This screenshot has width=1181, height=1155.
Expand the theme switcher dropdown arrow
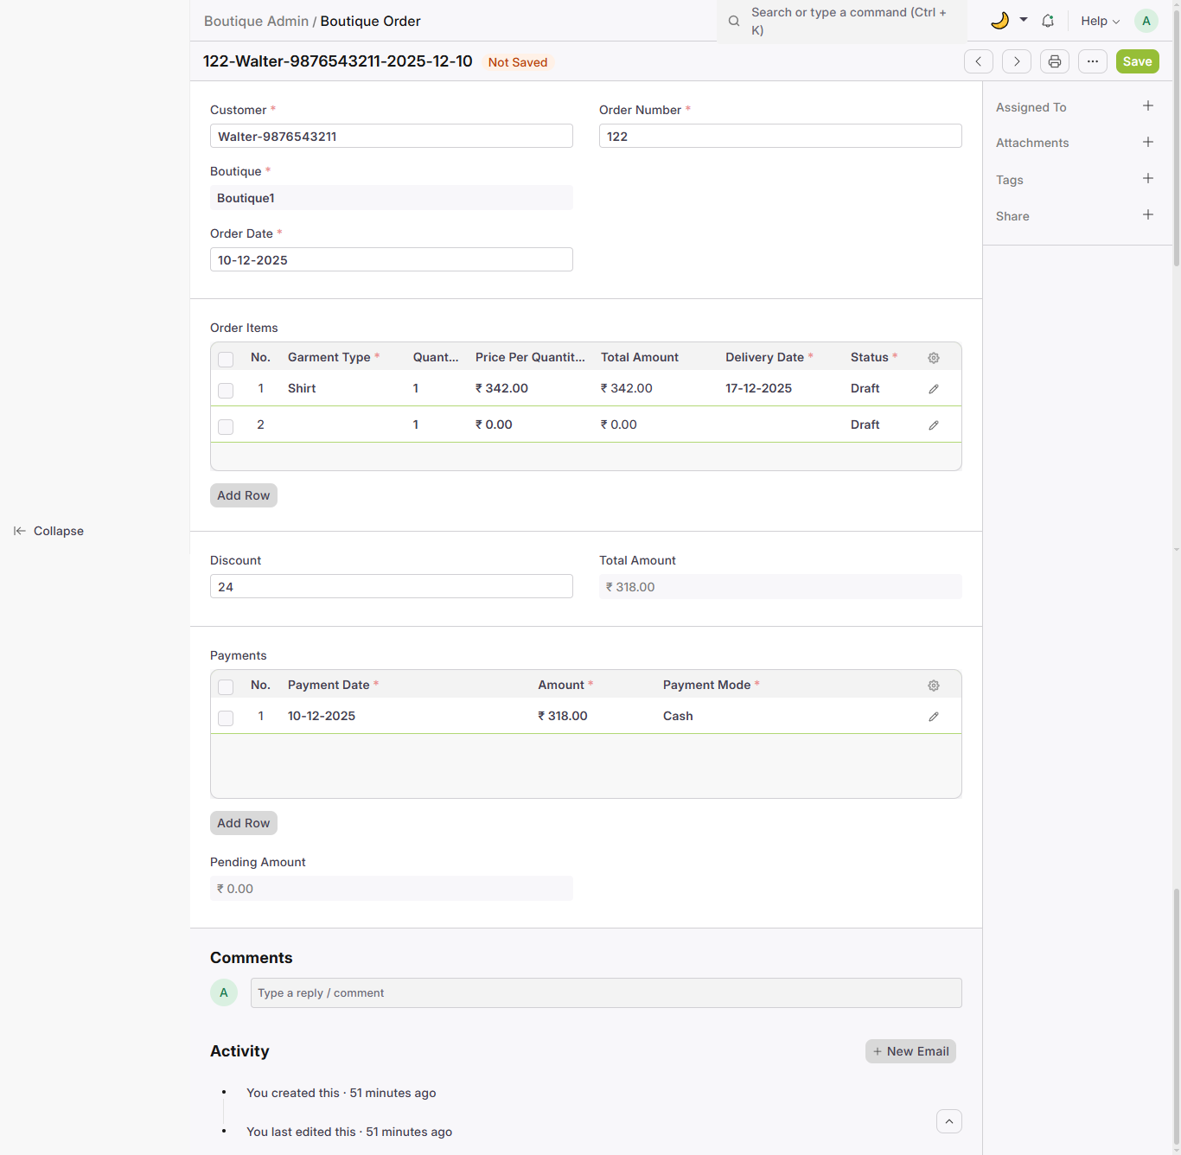tap(1024, 19)
